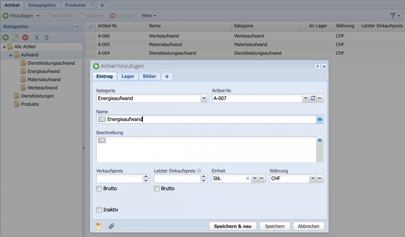Image resolution: width=405 pixels, height=237 pixels.
Task: Tick the Inaktiv checkbox
Action: (x=99, y=210)
